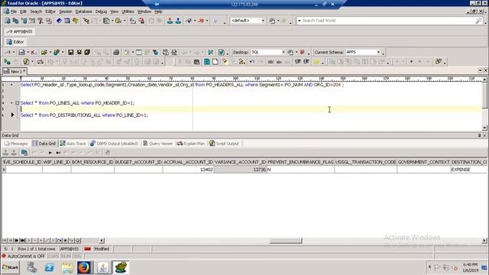
Task: Click the yellow star favorites icon
Action: pyautogui.click(x=316, y=62)
